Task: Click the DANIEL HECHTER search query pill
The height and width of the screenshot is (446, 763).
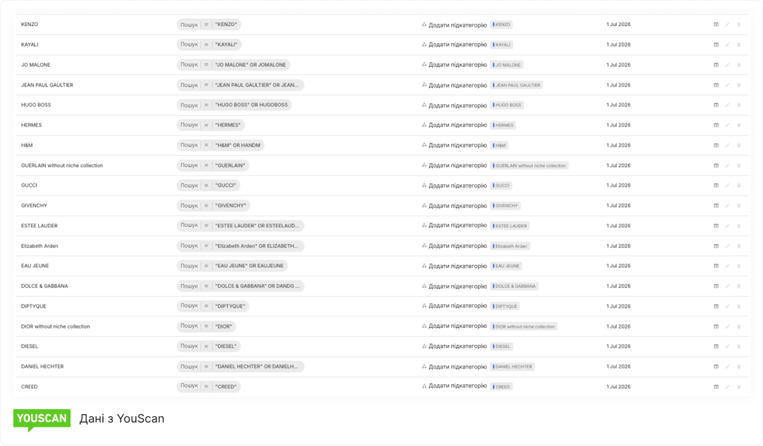Action: click(x=241, y=367)
